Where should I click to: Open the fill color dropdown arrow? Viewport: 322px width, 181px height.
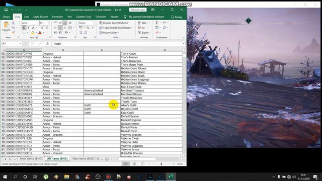[36, 33]
